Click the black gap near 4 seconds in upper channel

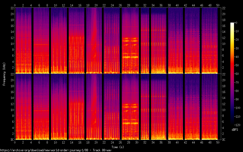point(32,41)
